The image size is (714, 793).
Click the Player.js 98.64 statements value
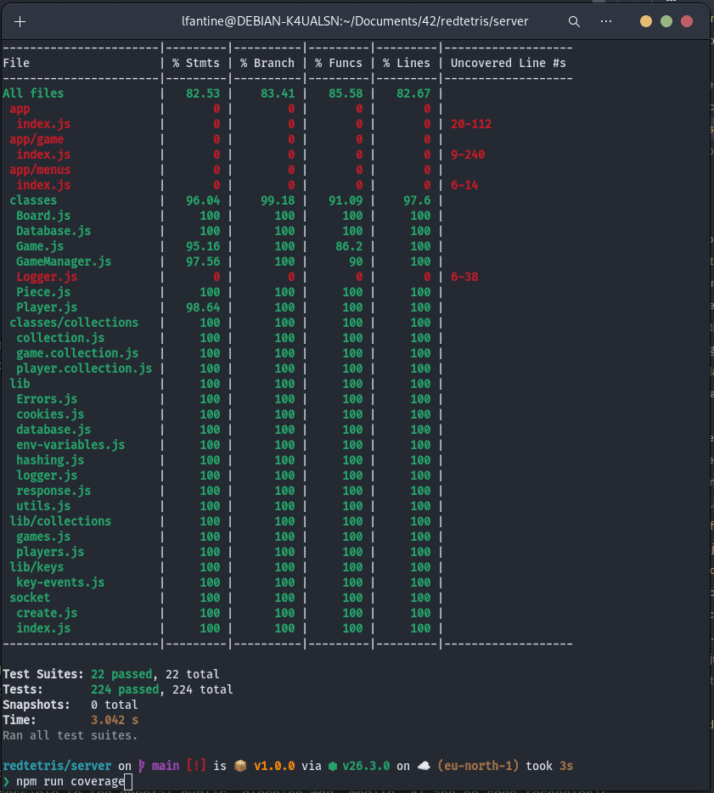point(203,307)
